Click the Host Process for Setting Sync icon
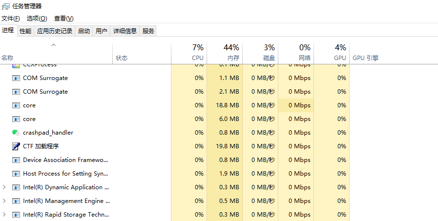The height and width of the screenshot is (221, 438). tap(16, 174)
